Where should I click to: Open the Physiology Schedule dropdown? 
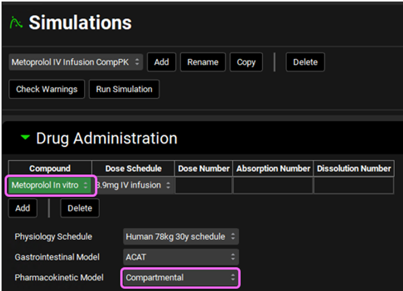181,237
